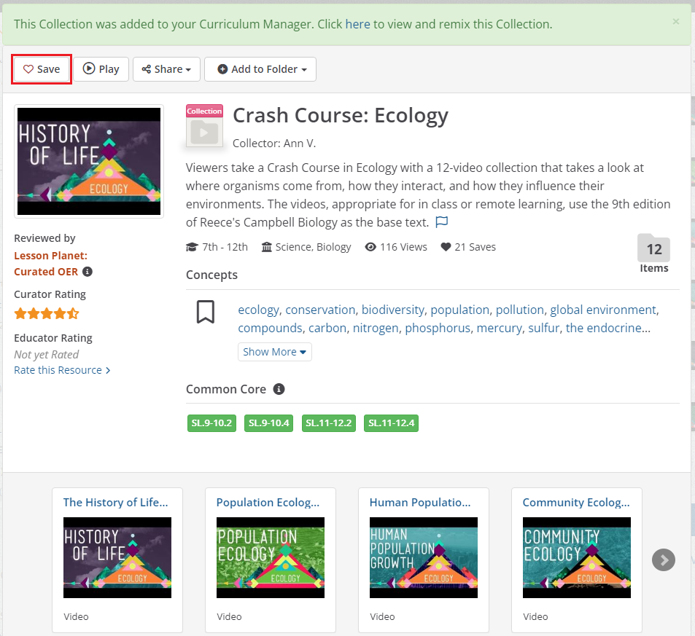Follow the Rate this Resource link
This screenshot has height=636, width=695.
[62, 370]
